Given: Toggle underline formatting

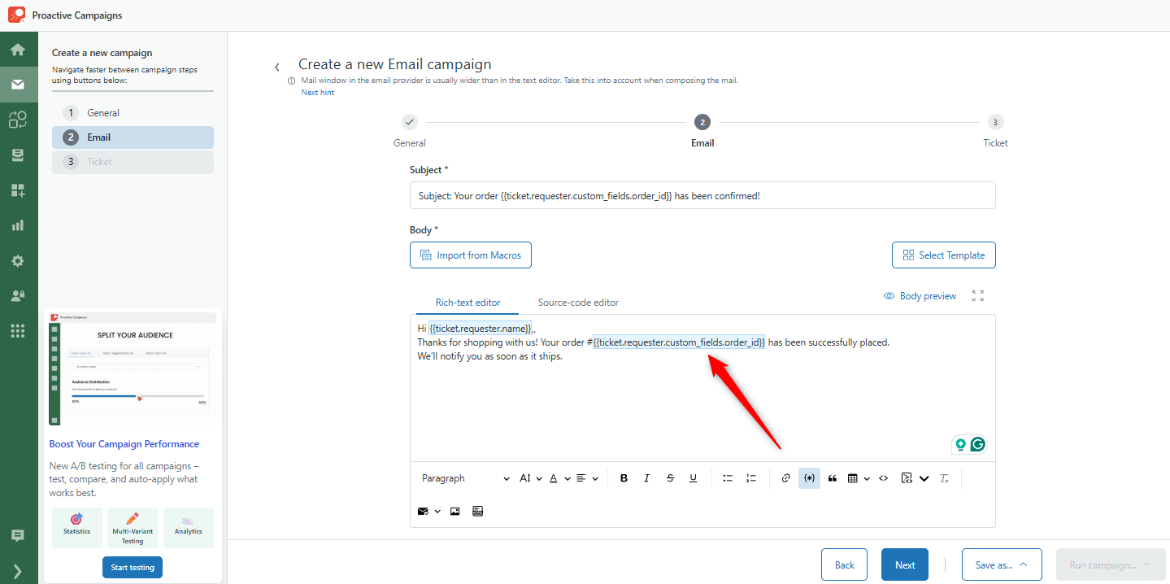Looking at the screenshot, I should coord(693,478).
